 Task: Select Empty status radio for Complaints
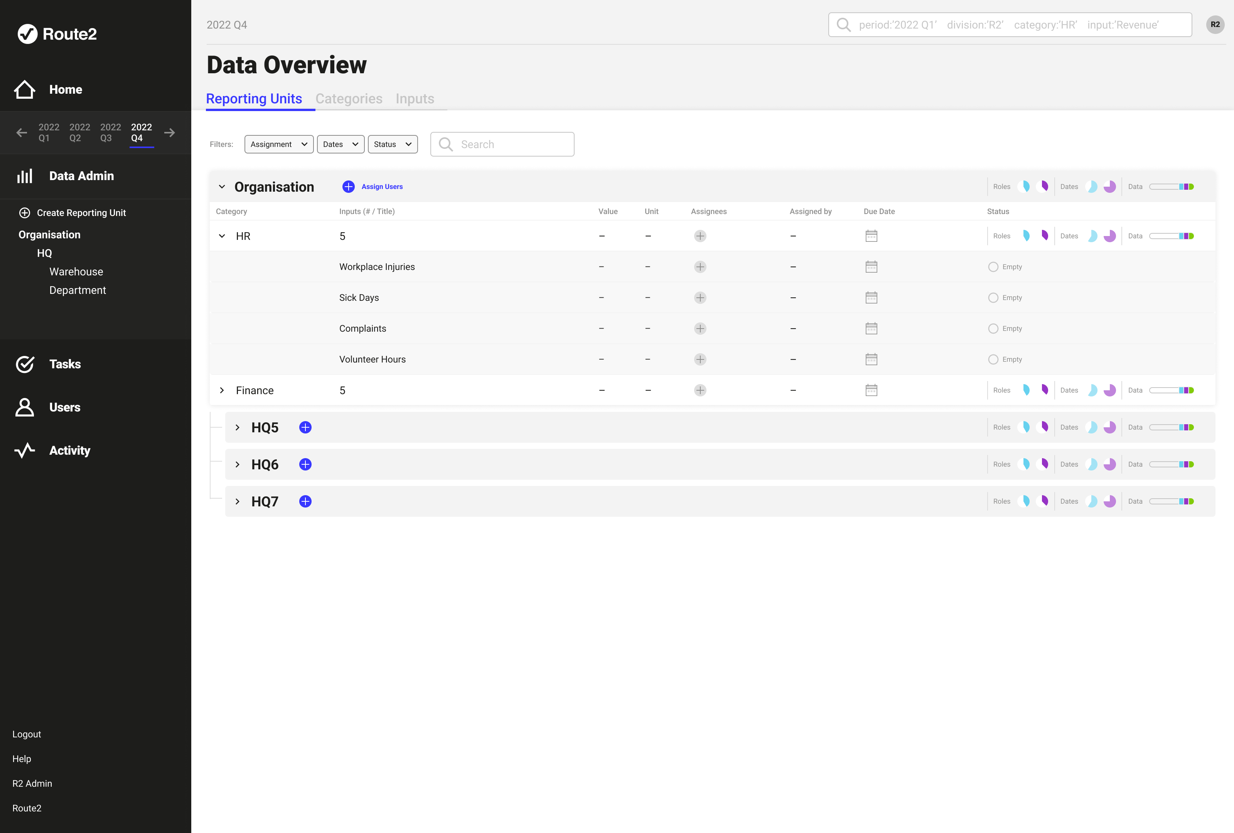[x=993, y=329]
